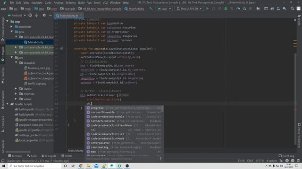This screenshot has width=302, height=169.
Task: Click the MainActivity breadcrumb in navigation bar
Action: tap(134, 8)
